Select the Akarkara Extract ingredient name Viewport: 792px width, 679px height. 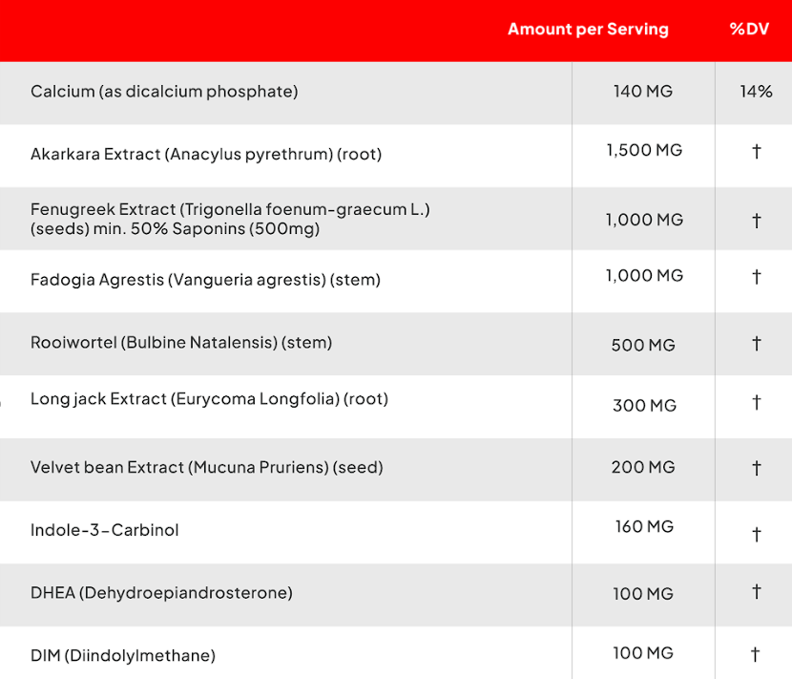pyautogui.click(x=205, y=154)
